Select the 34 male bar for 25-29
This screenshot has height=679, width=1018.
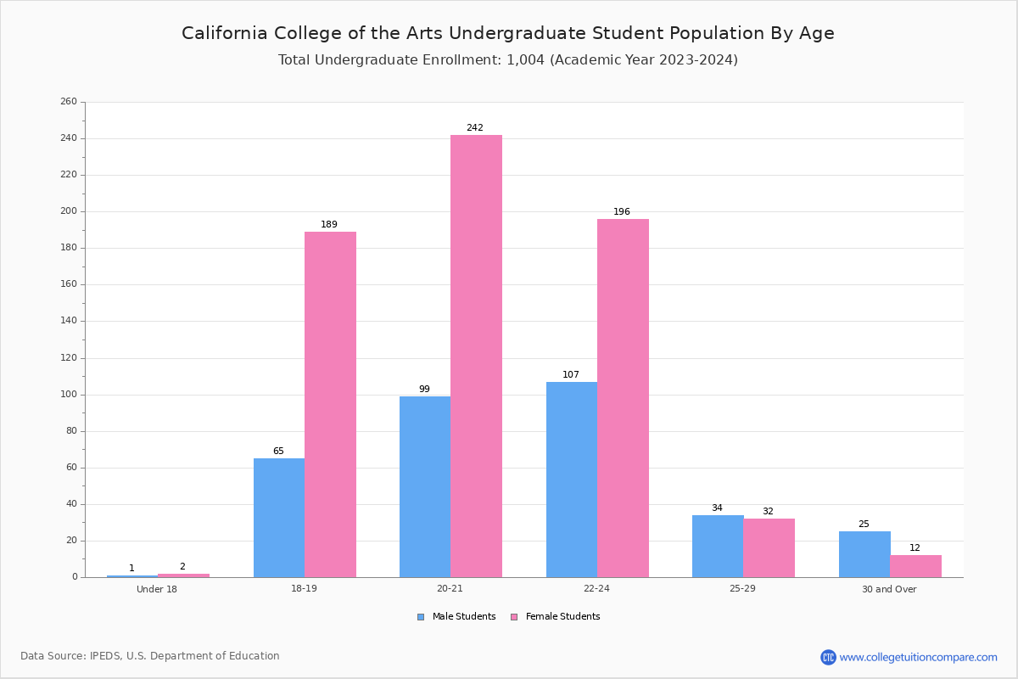718,547
